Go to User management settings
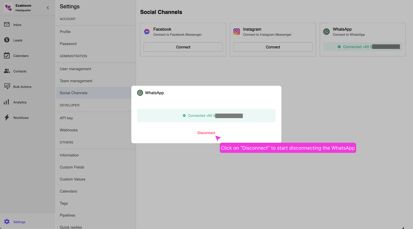The width and height of the screenshot is (413, 229). click(75, 69)
